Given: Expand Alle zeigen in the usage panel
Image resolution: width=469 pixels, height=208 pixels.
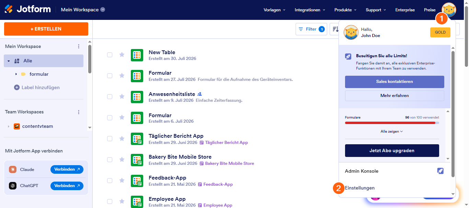Looking at the screenshot, I should pyautogui.click(x=392, y=131).
